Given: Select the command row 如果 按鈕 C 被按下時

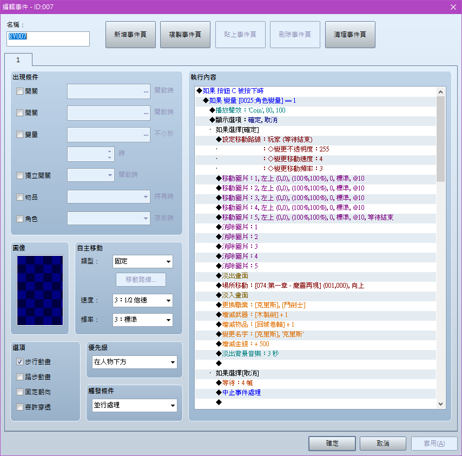Looking at the screenshot, I should pyautogui.click(x=315, y=91).
